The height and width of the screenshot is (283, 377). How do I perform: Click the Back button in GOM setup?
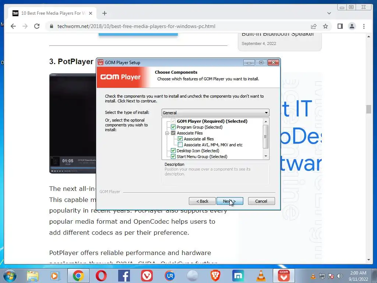click(x=202, y=201)
